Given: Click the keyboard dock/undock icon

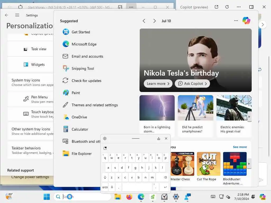Looking at the screenshot, I should 159,139.
